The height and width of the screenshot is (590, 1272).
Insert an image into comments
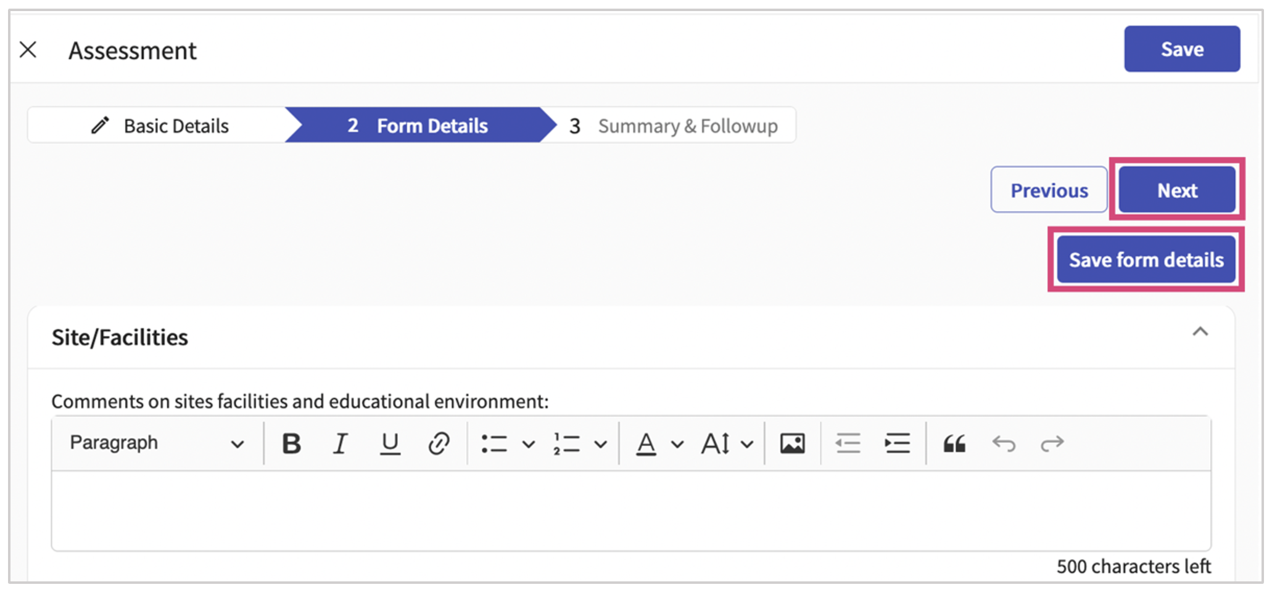click(x=792, y=443)
